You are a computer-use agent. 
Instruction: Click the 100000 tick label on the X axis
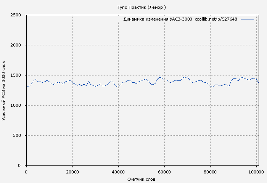[x=256, y=172]
